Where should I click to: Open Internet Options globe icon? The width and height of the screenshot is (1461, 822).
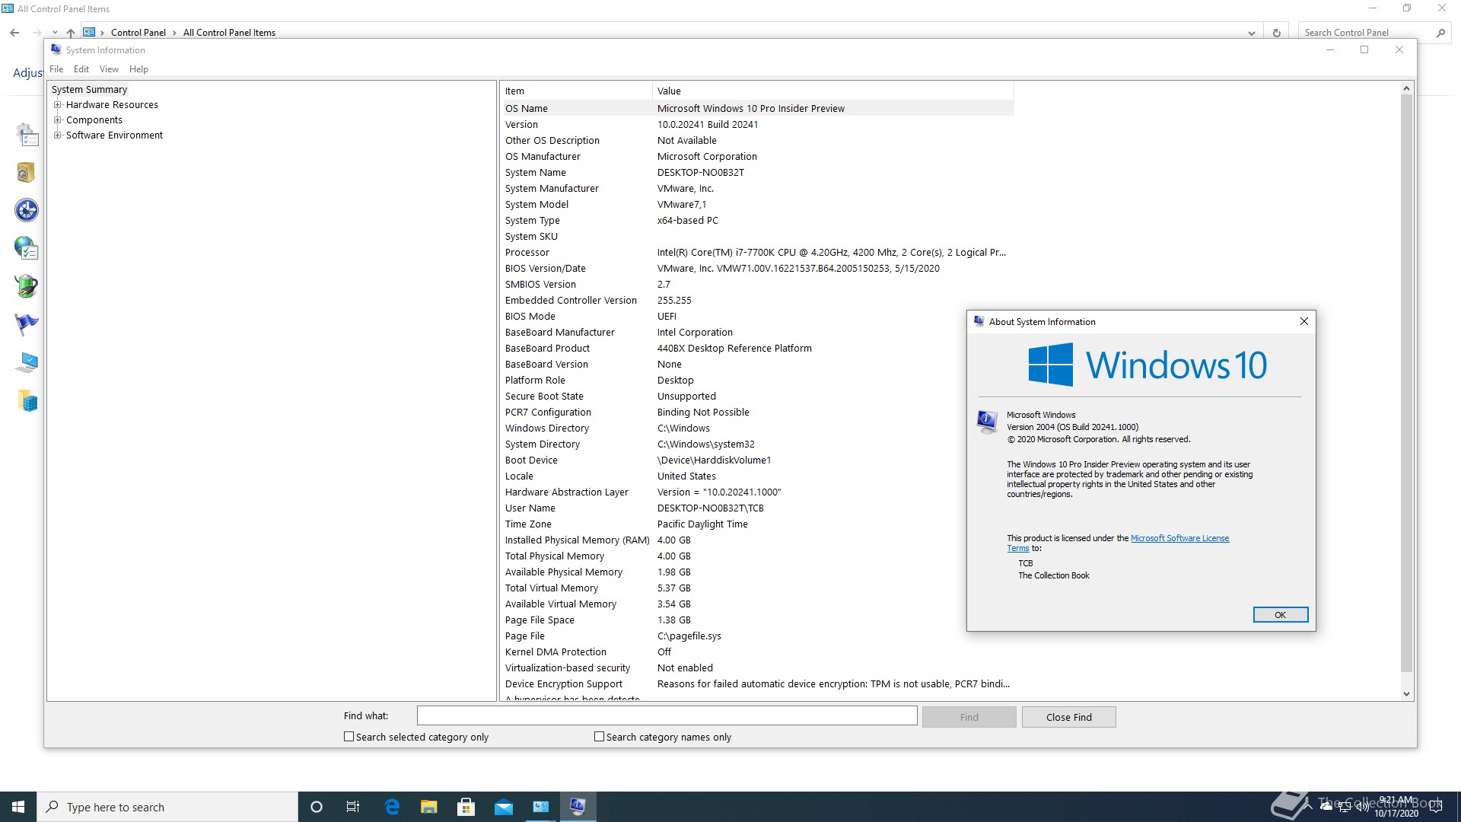click(27, 248)
